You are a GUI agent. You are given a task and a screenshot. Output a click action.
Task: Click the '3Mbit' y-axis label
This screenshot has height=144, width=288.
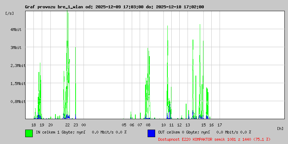pyautogui.click(x=16, y=48)
